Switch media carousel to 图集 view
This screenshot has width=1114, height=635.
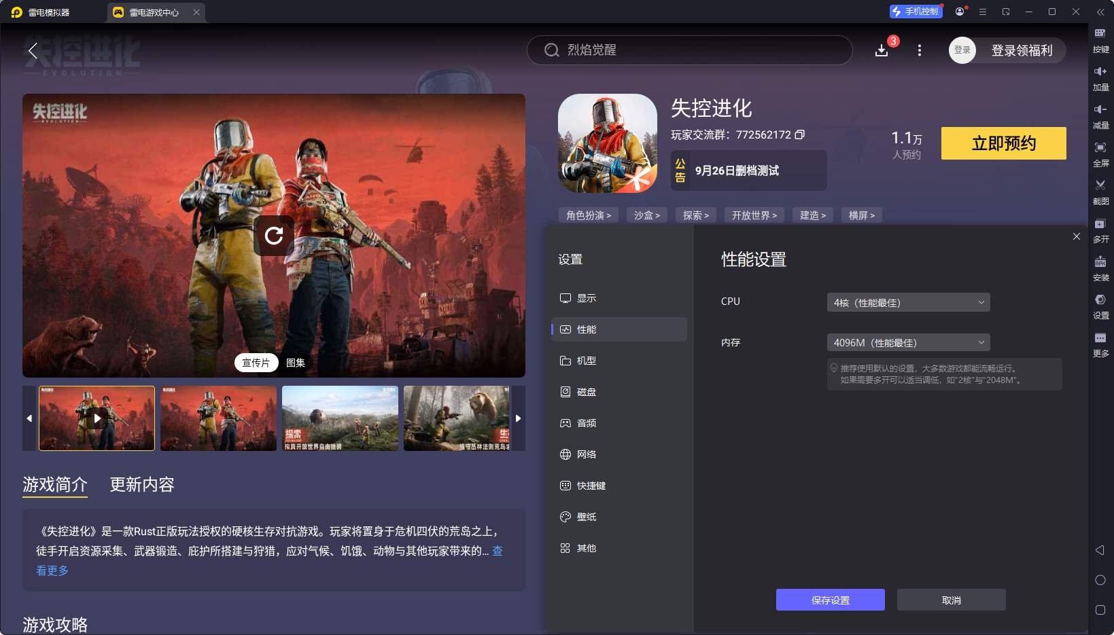click(295, 363)
